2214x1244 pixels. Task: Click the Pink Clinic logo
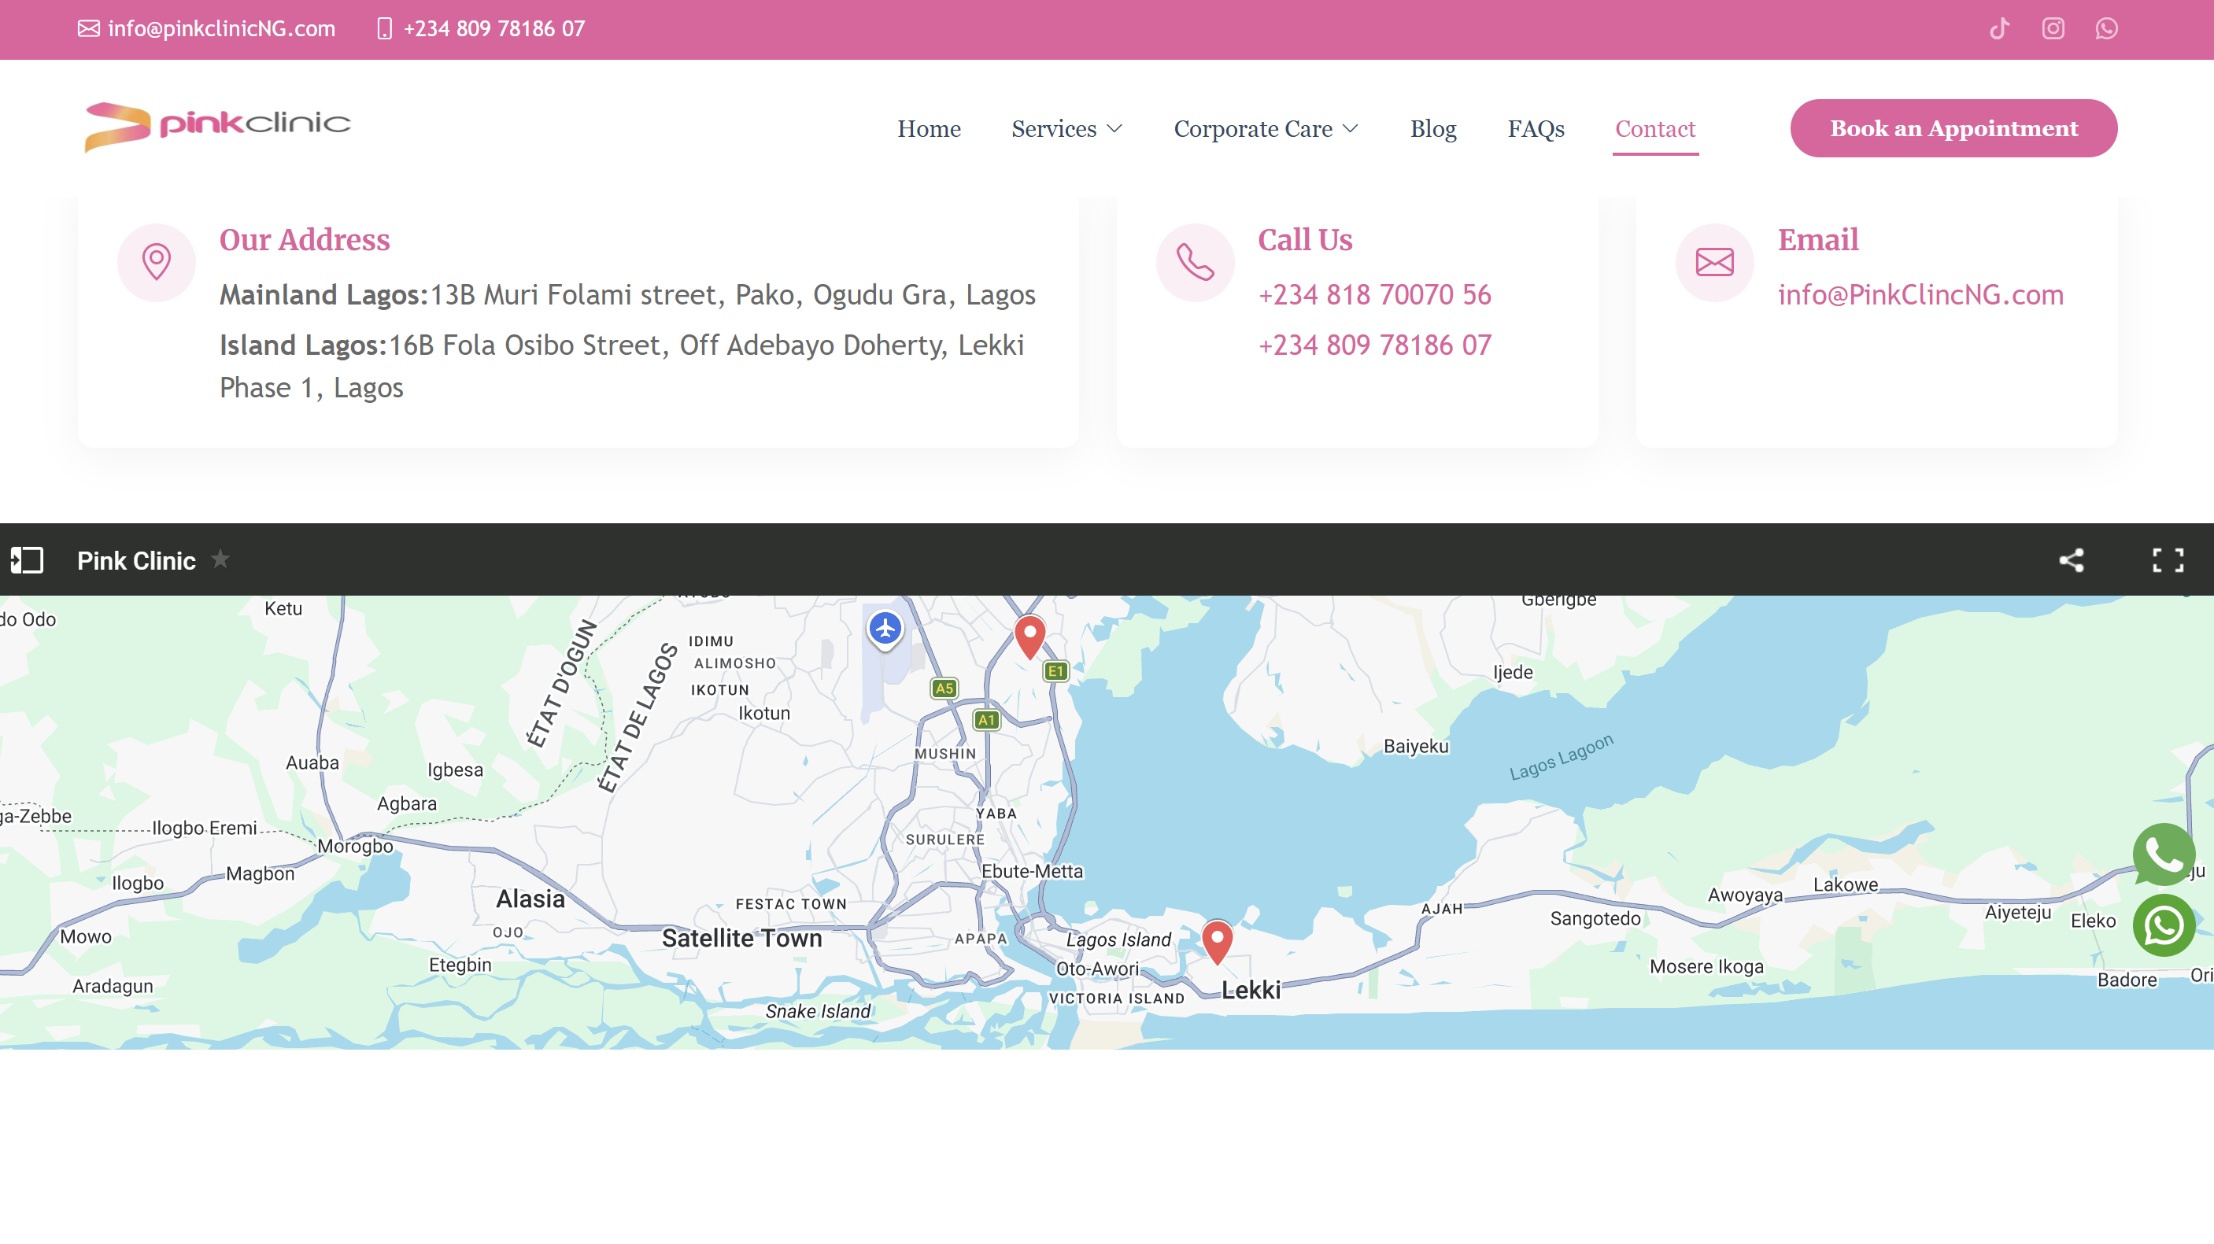click(217, 127)
